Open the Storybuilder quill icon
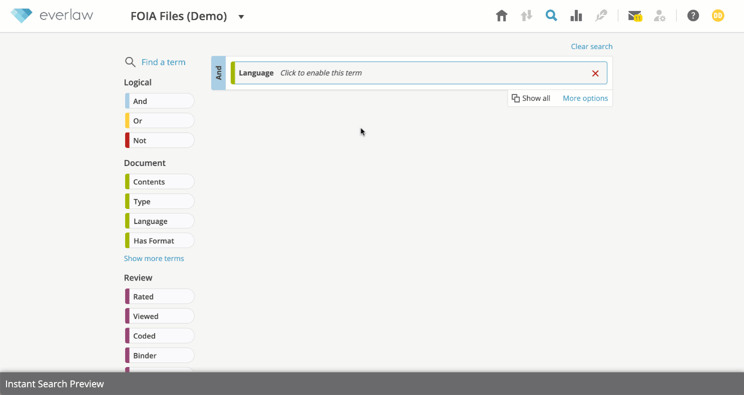The height and width of the screenshot is (395, 744). tap(601, 16)
